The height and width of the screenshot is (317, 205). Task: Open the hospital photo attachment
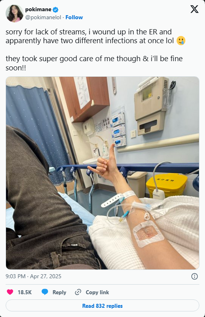click(x=102, y=173)
